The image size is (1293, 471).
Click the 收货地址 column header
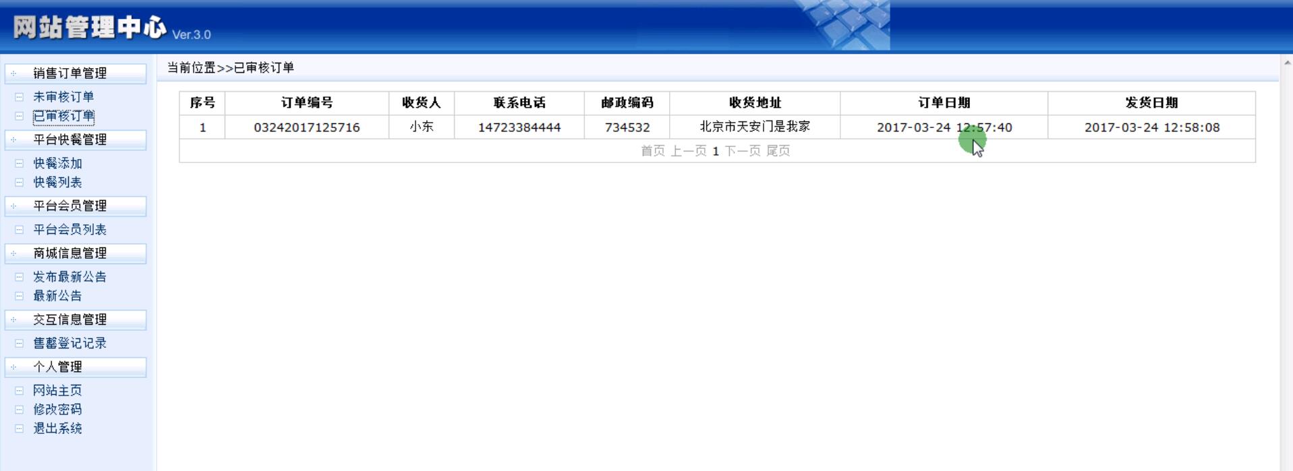click(755, 103)
